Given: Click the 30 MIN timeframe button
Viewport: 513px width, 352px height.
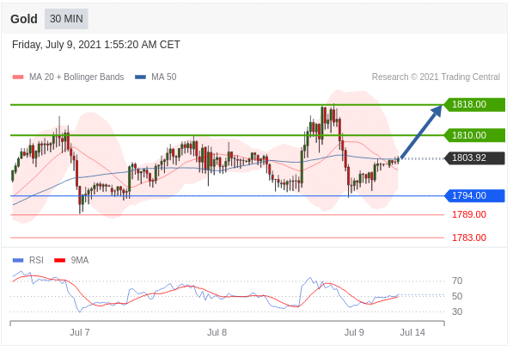Looking at the screenshot, I should point(66,19).
